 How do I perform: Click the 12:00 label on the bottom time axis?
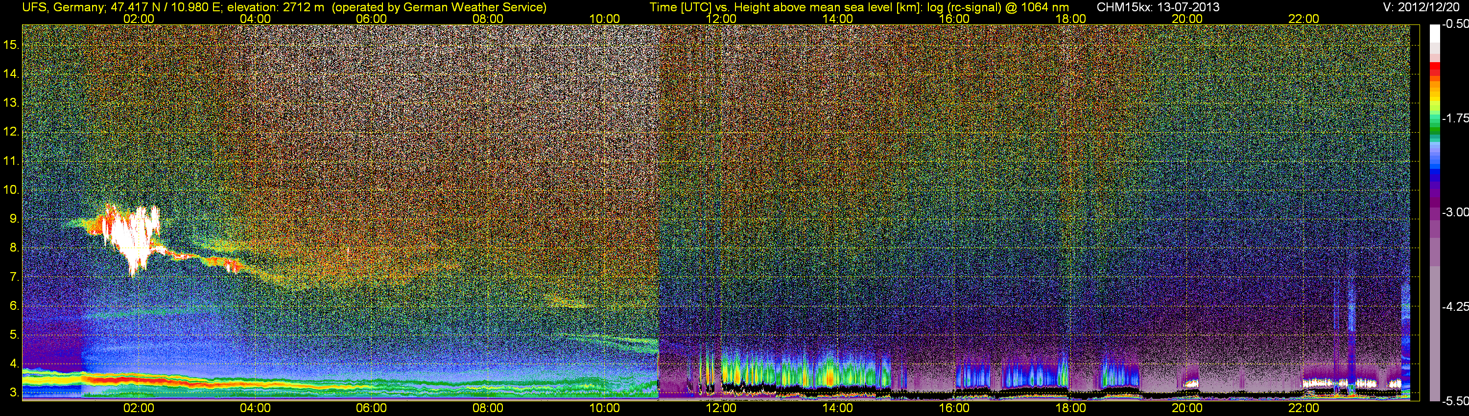click(721, 408)
